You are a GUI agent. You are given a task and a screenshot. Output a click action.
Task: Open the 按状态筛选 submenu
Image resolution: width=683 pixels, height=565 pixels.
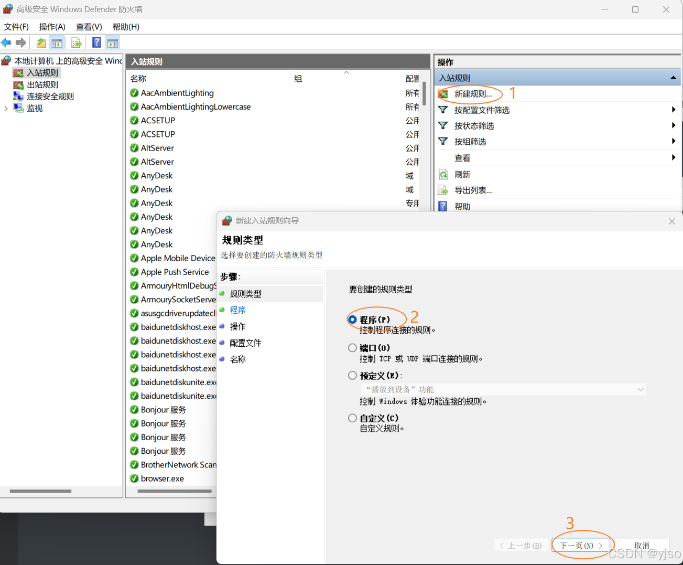click(x=558, y=126)
